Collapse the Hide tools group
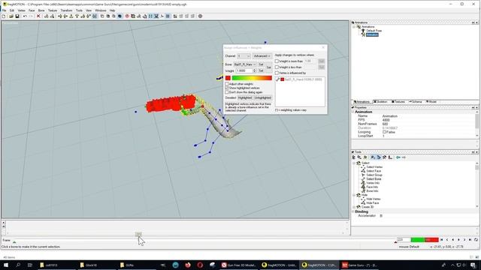 click(354, 195)
